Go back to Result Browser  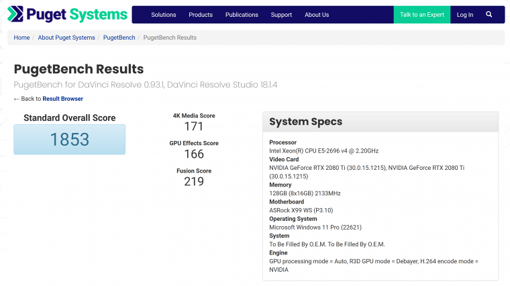63,99
